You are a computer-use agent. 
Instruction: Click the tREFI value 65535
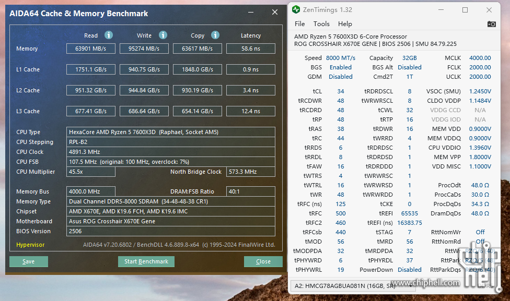[x=410, y=213]
